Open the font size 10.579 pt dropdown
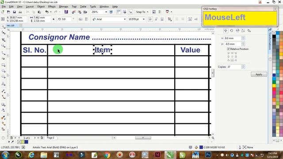This screenshot has width=283, height=159. tap(144, 19)
